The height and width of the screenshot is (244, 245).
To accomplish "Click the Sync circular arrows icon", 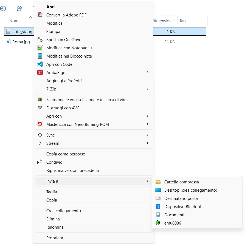I will point(40,135).
